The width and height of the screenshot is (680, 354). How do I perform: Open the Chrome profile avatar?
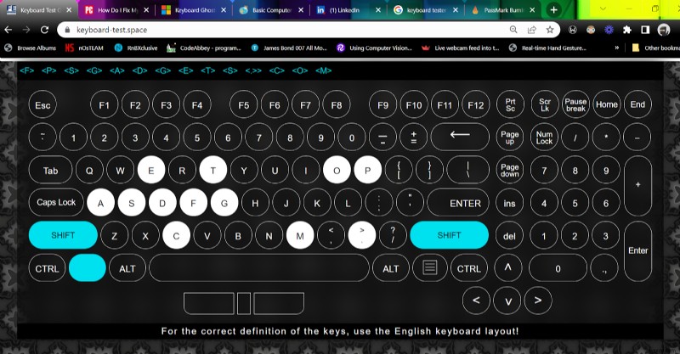click(x=664, y=30)
